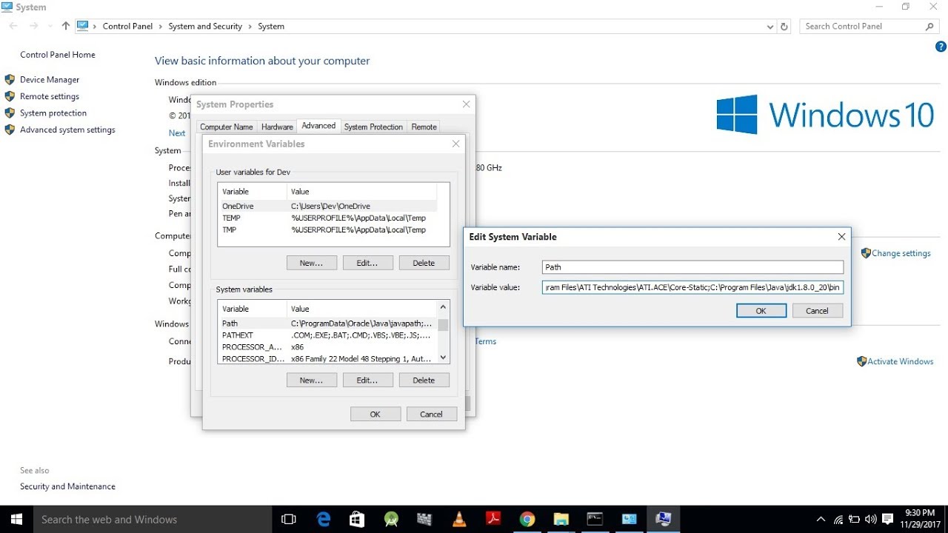The width and height of the screenshot is (948, 533).
Task: Open File Explorer from the taskbar
Action: 561,519
